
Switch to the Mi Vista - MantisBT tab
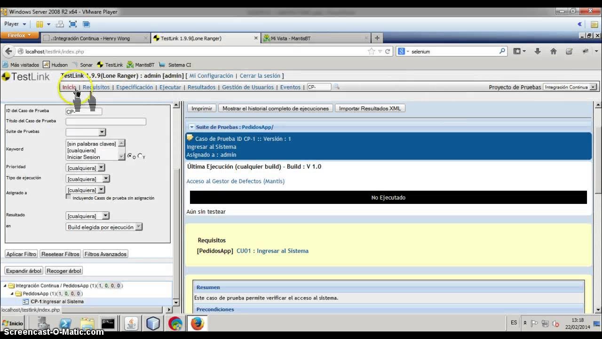click(315, 38)
